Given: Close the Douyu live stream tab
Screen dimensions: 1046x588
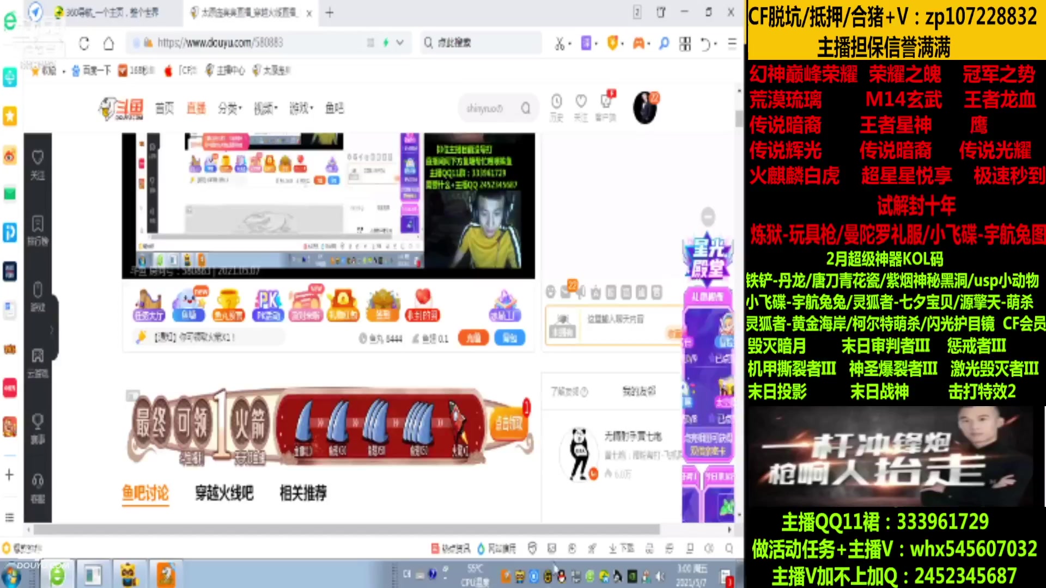Looking at the screenshot, I should [x=309, y=13].
